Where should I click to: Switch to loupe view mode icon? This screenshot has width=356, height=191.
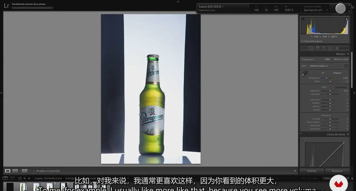(8, 171)
